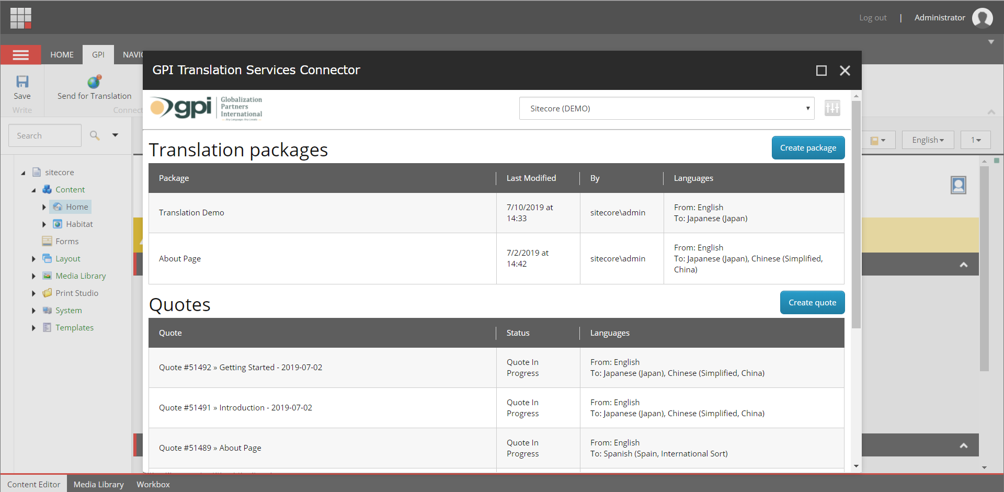
Task: Open the English language selector
Action: pyautogui.click(x=928, y=140)
